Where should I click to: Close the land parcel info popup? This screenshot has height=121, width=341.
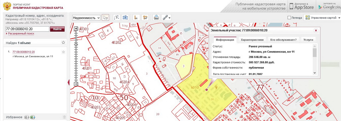click(316, 31)
